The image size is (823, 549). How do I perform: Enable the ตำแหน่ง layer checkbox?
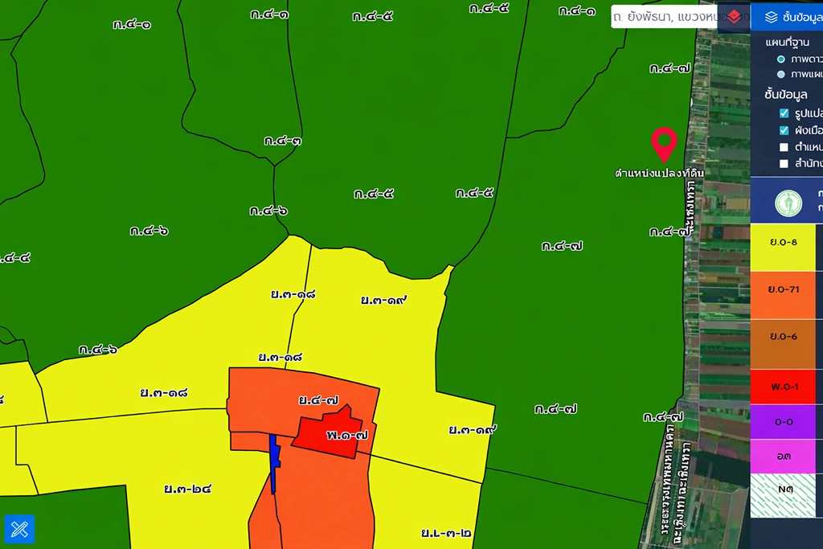coord(784,147)
